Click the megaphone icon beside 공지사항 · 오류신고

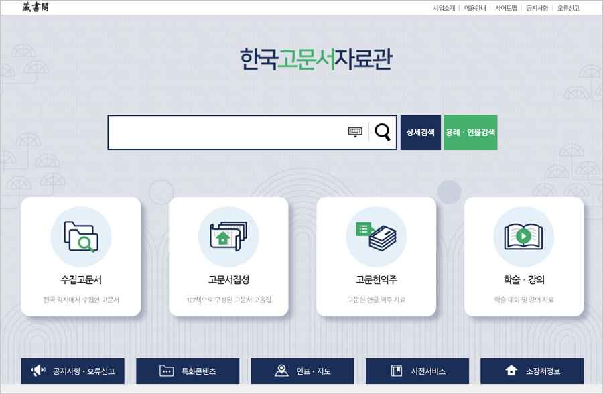coord(38,371)
